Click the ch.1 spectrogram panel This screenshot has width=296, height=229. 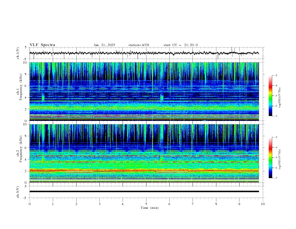pyautogui.click(x=144, y=91)
